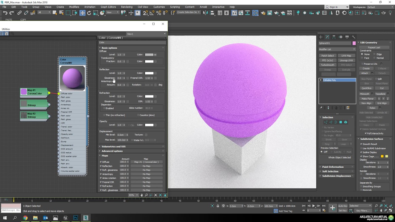Enable Preserve UVs checkbox
This screenshot has height=222, width=395.
tap(362, 64)
